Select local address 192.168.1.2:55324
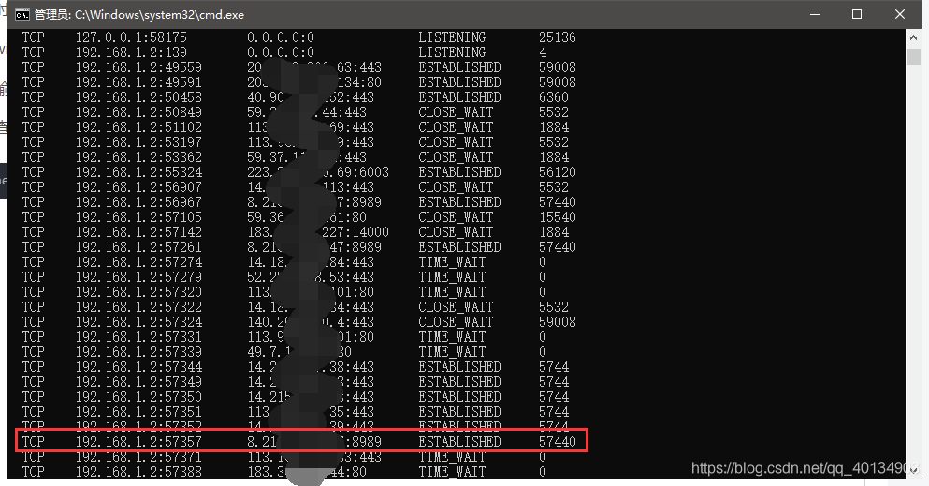This screenshot has width=929, height=486. tap(138, 172)
